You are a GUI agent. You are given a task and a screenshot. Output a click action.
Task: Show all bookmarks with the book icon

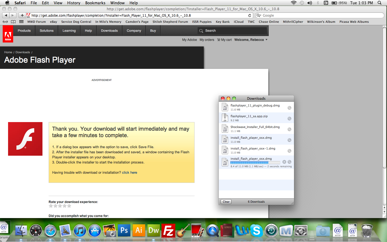[13, 22]
